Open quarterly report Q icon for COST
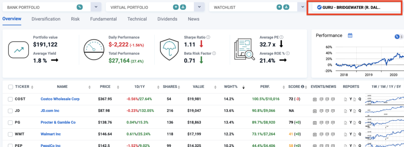 (x=360, y=99)
